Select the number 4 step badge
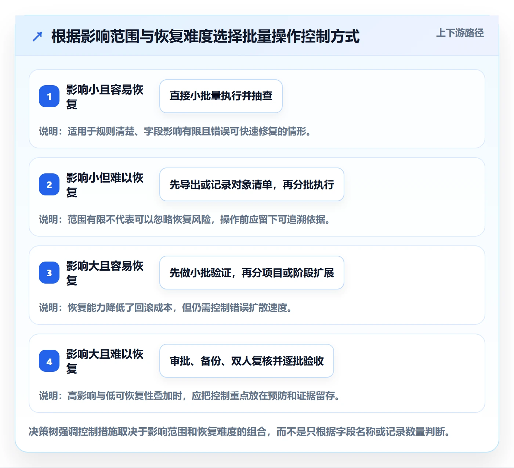This screenshot has width=514, height=468. click(x=49, y=361)
